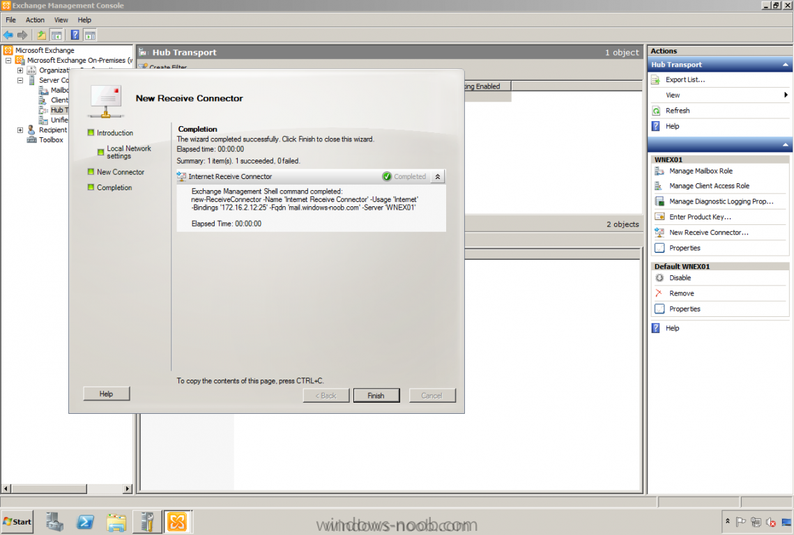Screen dimensions: 794x535
Task: Click the New Connector wizard step
Action: [x=121, y=172]
